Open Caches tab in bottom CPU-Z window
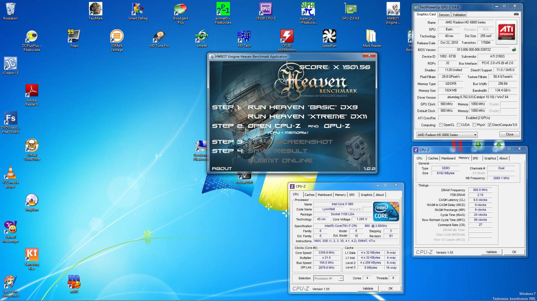The image size is (537, 301). 309,195
